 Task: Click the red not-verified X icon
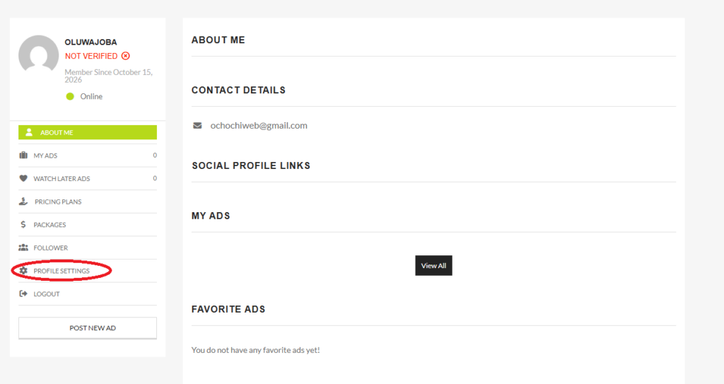(126, 56)
